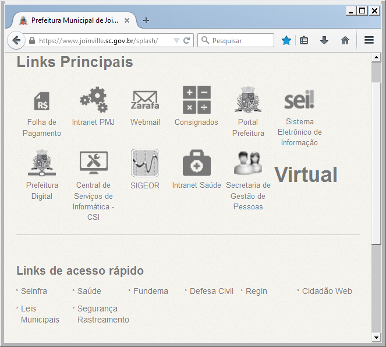Open the Folha de Pagamento R$ icon
Screen dimensions: 386x347
41,101
